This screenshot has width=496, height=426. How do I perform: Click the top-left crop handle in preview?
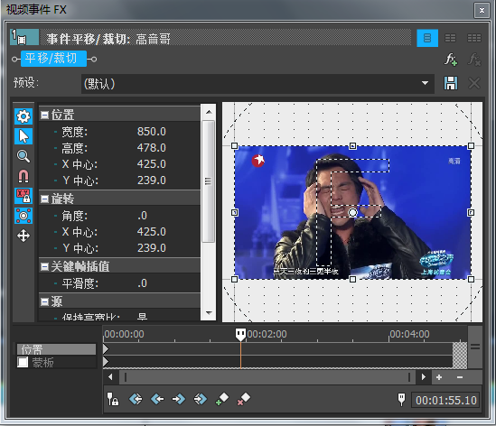coord(234,145)
